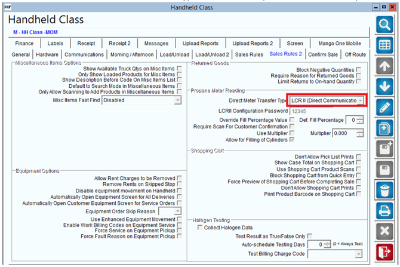Viewport: 400px width, 267px height.
Task: Toggle Disable equipment movement on Handheld
Action: point(180,191)
